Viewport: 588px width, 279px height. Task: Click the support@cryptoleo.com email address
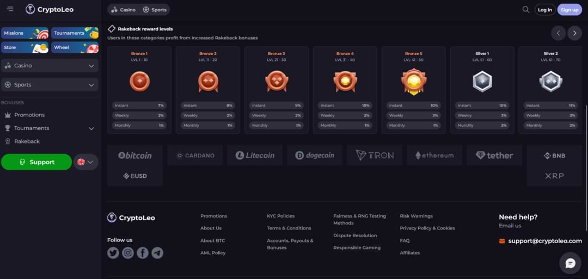pos(545,241)
